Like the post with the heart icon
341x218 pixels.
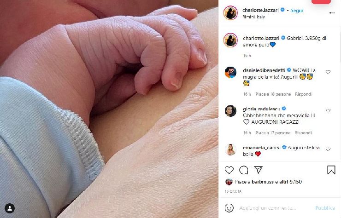click(229, 170)
